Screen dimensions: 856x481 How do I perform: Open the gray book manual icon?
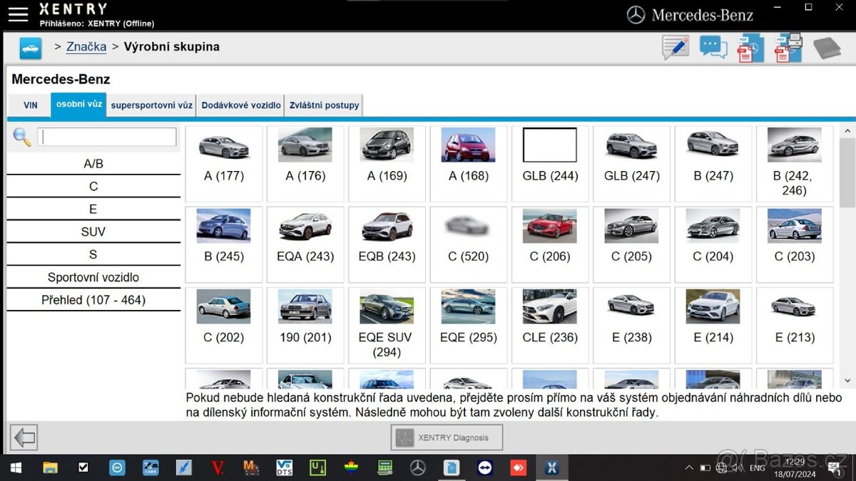point(827,48)
